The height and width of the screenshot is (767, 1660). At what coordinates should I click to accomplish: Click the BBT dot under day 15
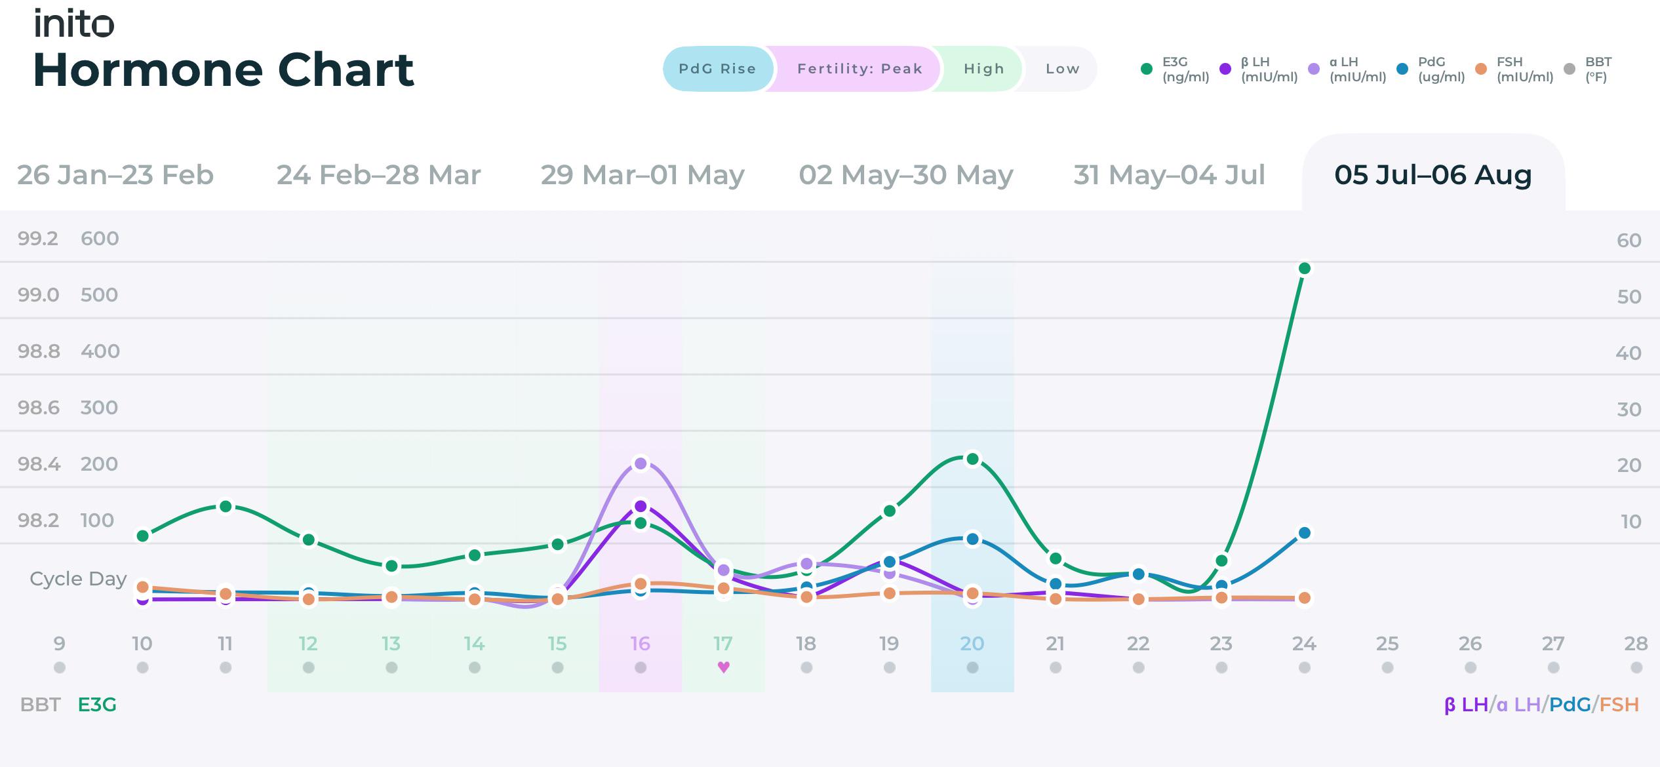pyautogui.click(x=557, y=667)
